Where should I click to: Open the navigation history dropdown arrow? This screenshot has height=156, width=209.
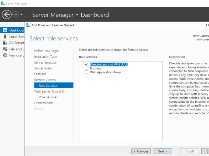(x=21, y=14)
